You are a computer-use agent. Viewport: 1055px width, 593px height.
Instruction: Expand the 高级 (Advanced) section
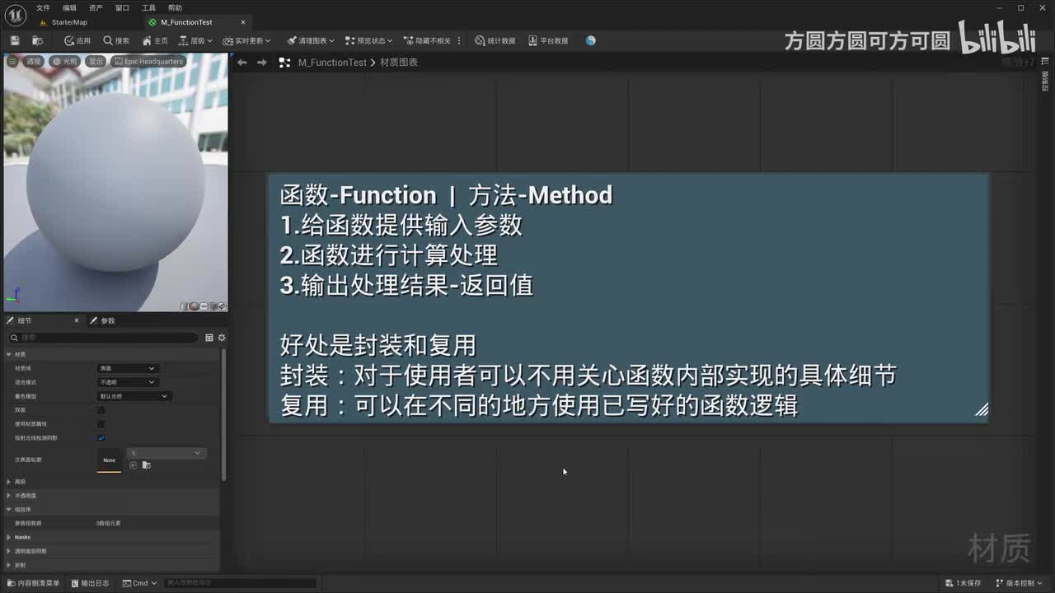tap(9, 482)
